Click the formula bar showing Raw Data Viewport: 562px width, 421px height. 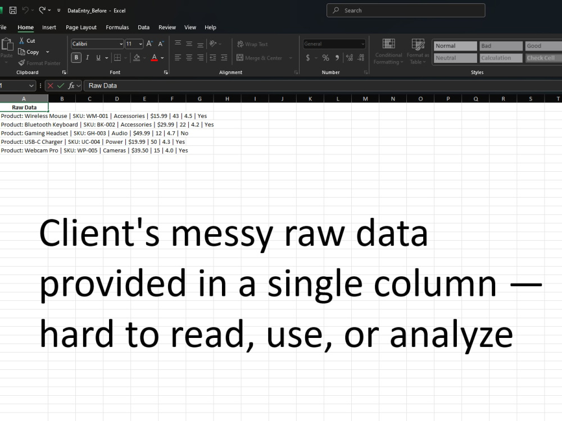[x=323, y=85]
